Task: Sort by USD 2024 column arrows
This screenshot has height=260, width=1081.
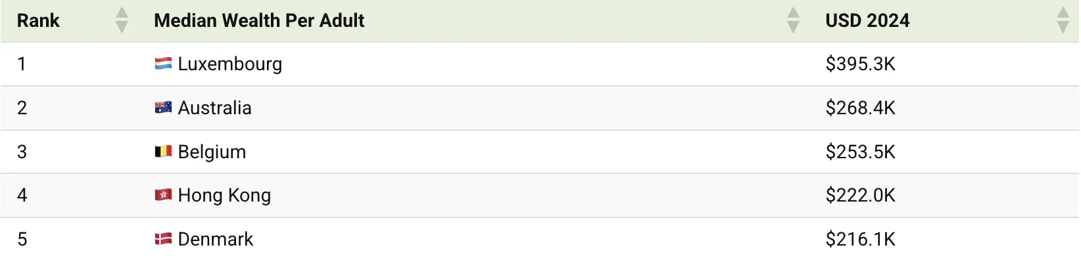Action: [x=1063, y=20]
